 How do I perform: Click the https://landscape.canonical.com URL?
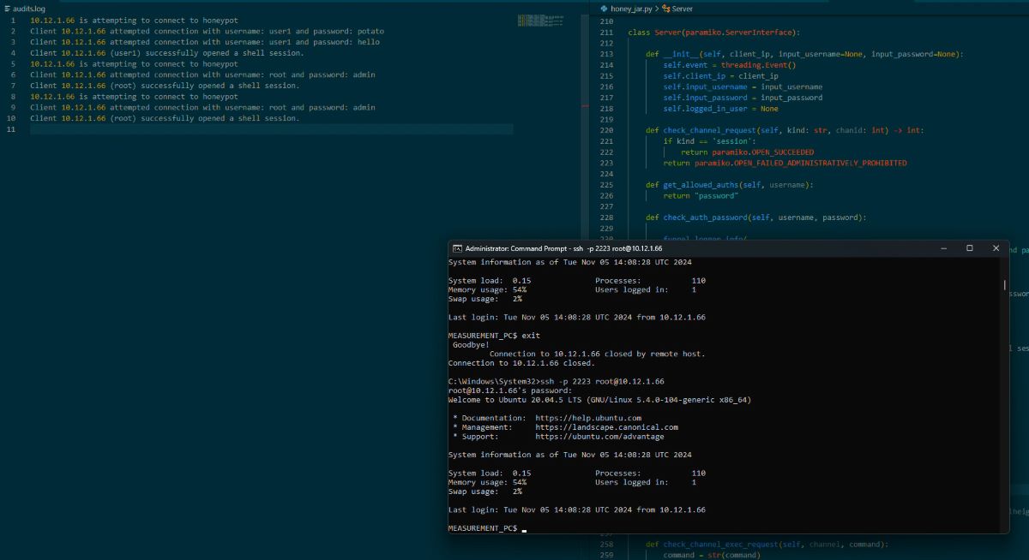pyautogui.click(x=606, y=427)
